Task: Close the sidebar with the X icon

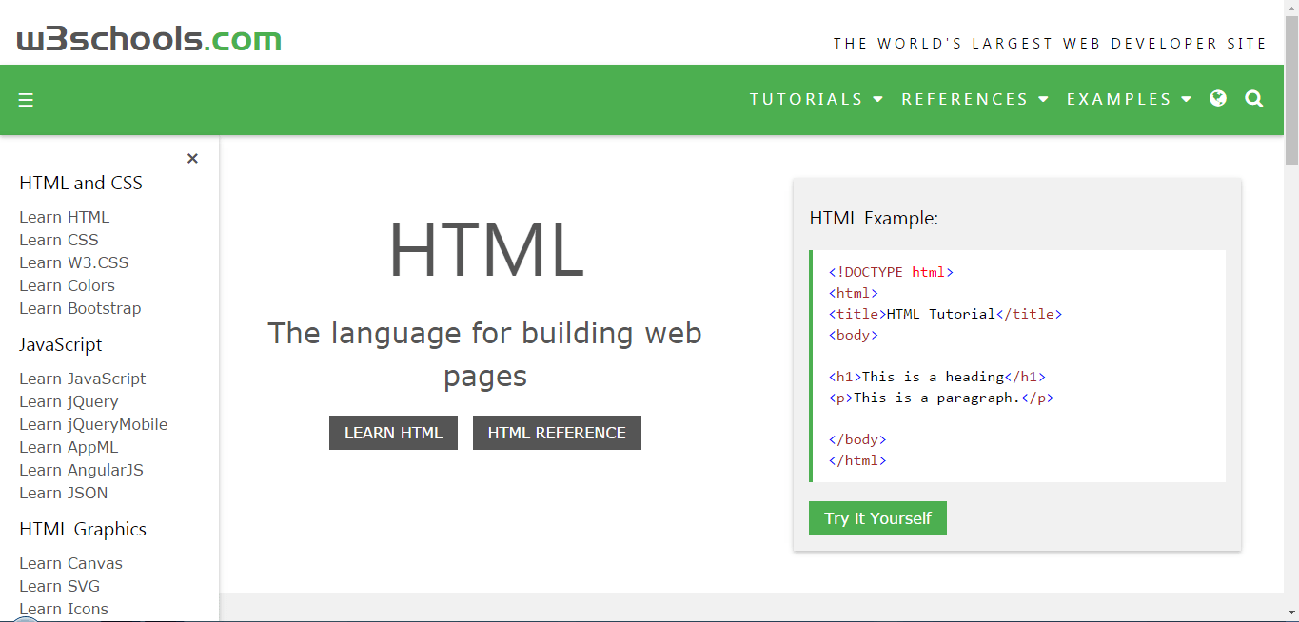Action: click(192, 158)
